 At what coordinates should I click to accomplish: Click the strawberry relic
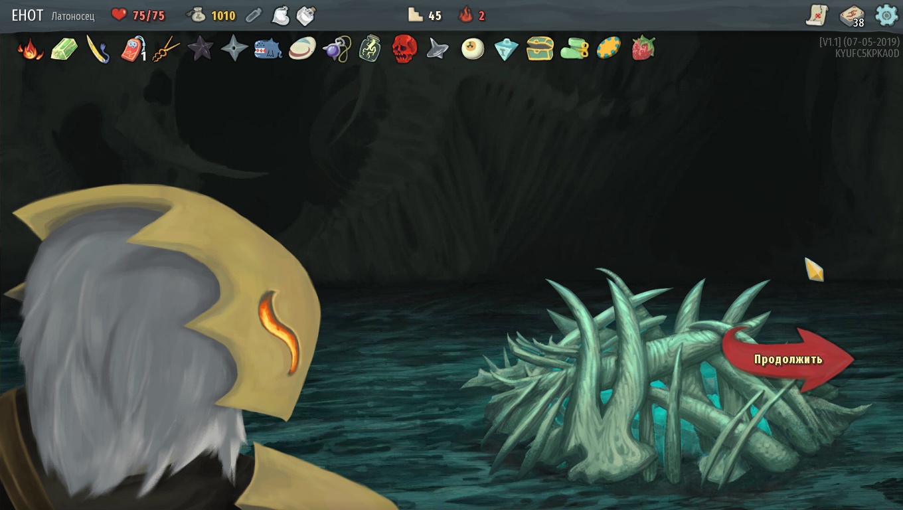tap(643, 48)
